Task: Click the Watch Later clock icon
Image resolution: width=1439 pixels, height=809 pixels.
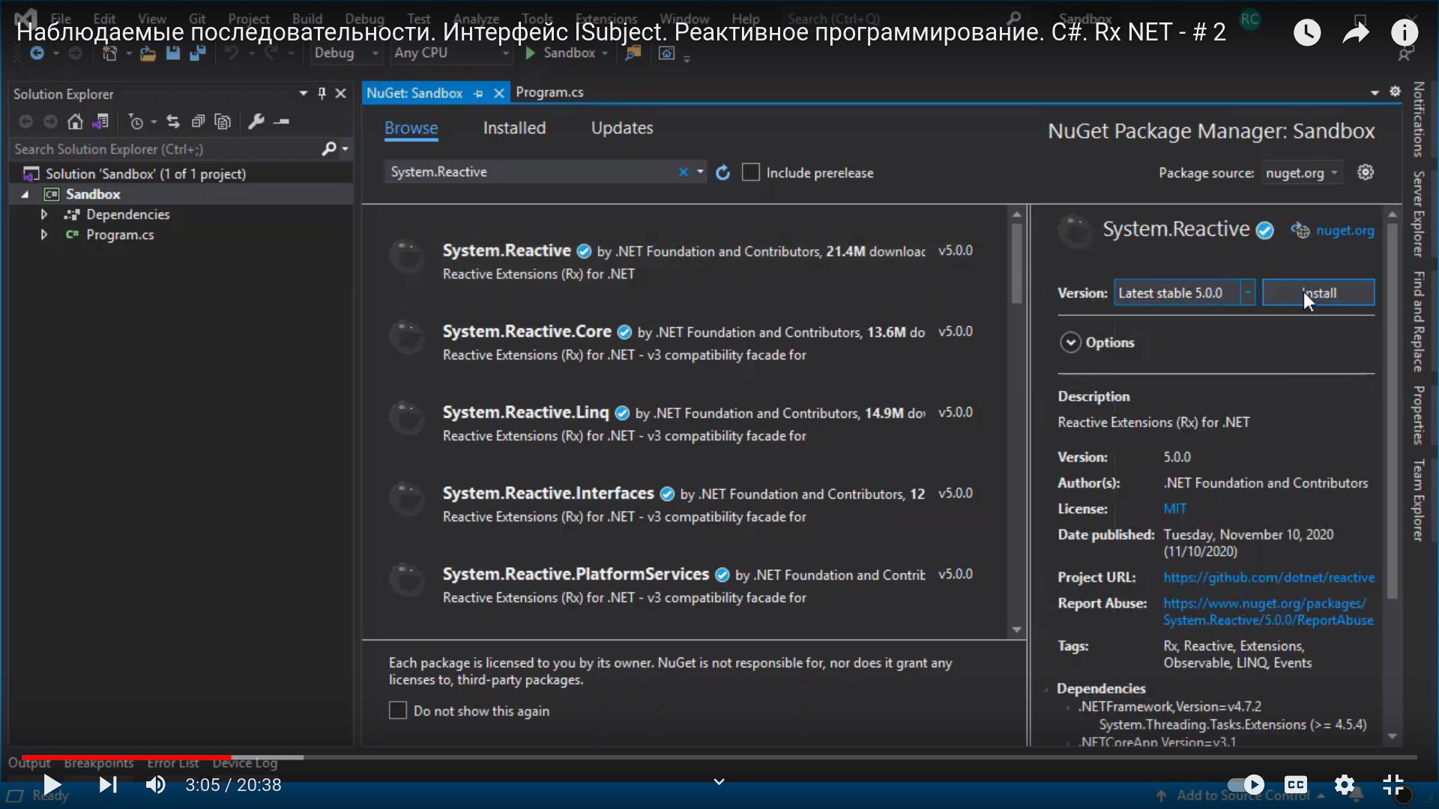Action: (1307, 32)
